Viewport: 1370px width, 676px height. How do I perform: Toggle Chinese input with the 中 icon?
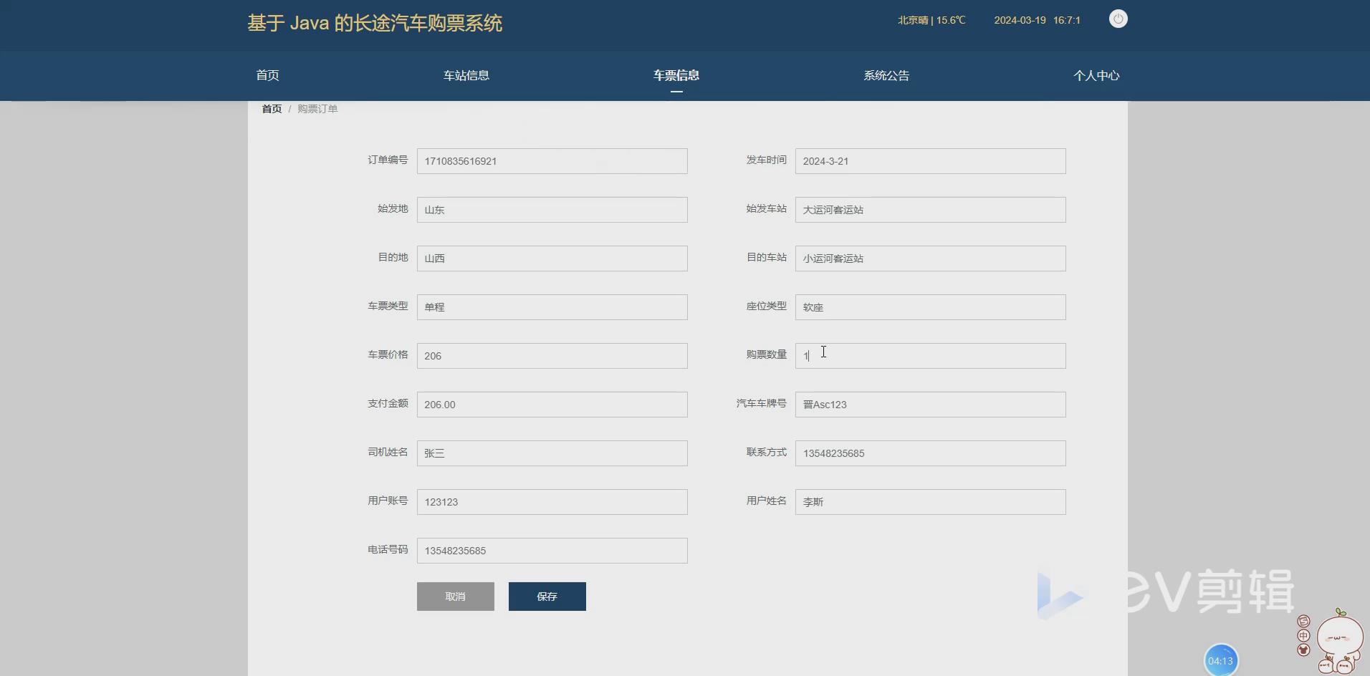point(1303,635)
